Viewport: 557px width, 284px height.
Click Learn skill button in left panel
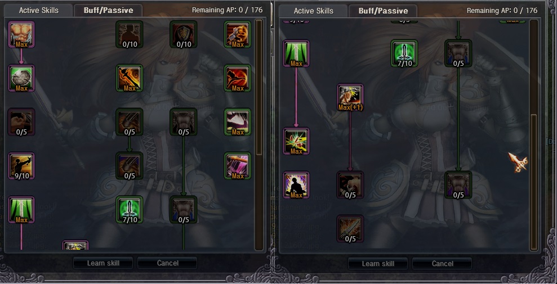tap(103, 263)
